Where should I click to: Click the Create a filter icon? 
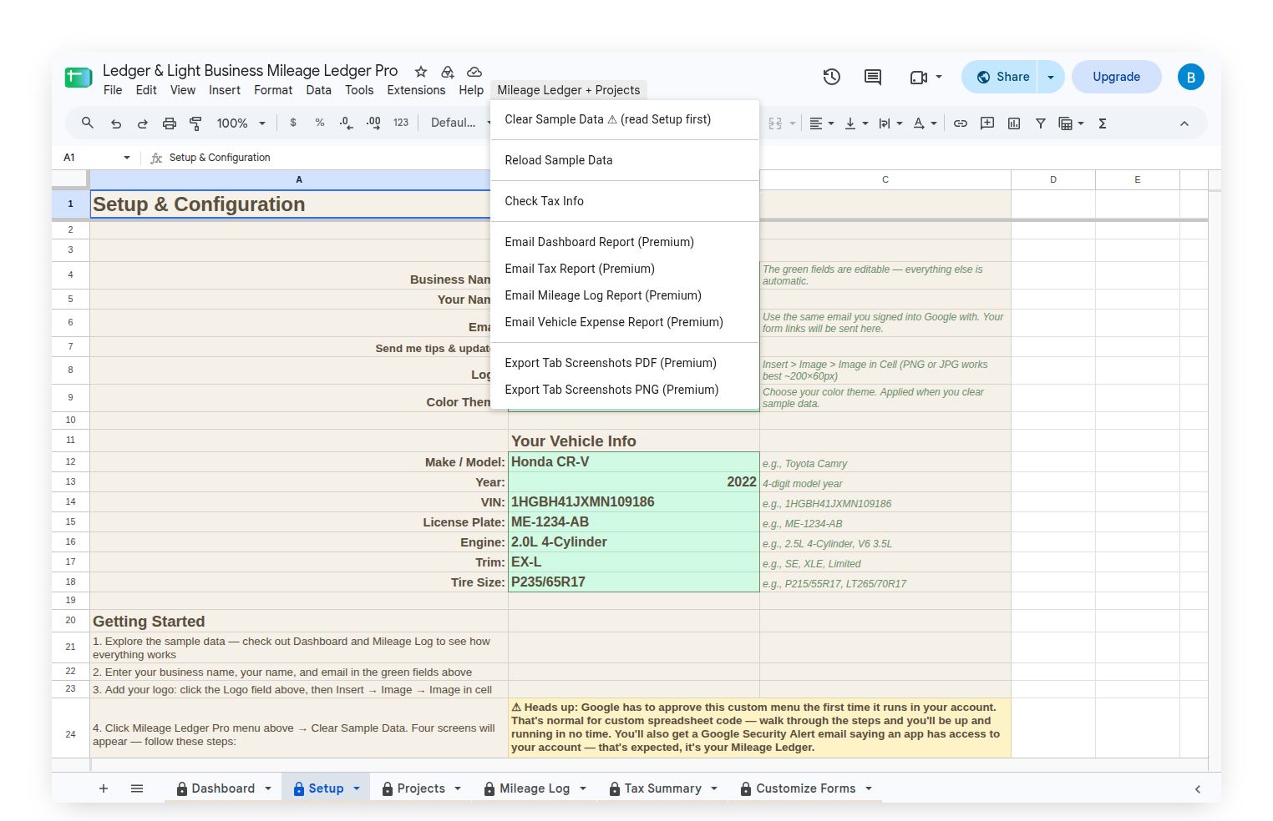[1041, 123]
